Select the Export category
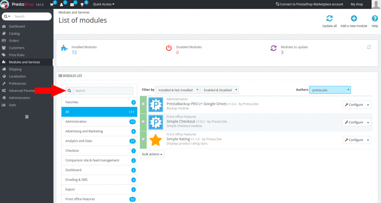The height and width of the screenshot is (203, 381). [99, 189]
